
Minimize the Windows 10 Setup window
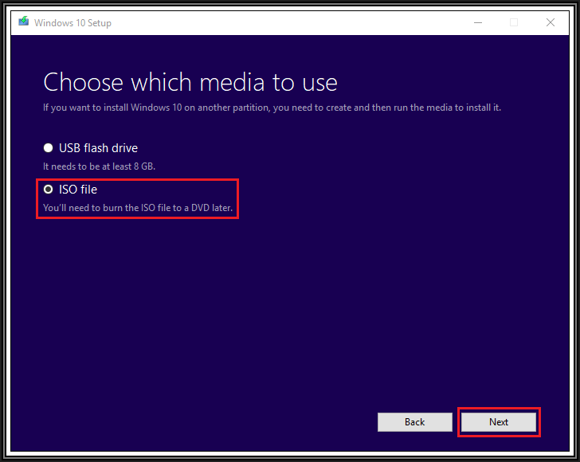[x=478, y=22]
